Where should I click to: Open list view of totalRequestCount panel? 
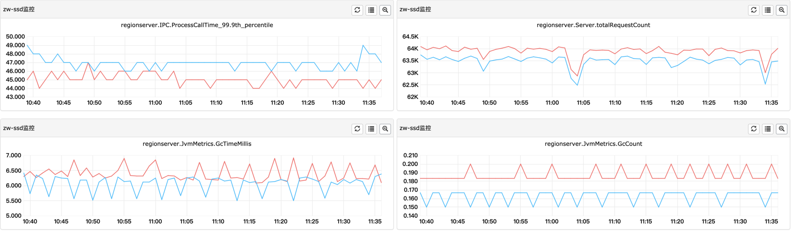(768, 10)
